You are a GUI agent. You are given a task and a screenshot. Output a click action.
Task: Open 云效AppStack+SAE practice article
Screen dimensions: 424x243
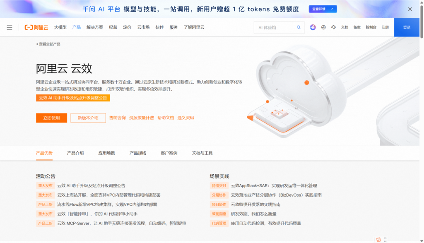(x=274, y=186)
